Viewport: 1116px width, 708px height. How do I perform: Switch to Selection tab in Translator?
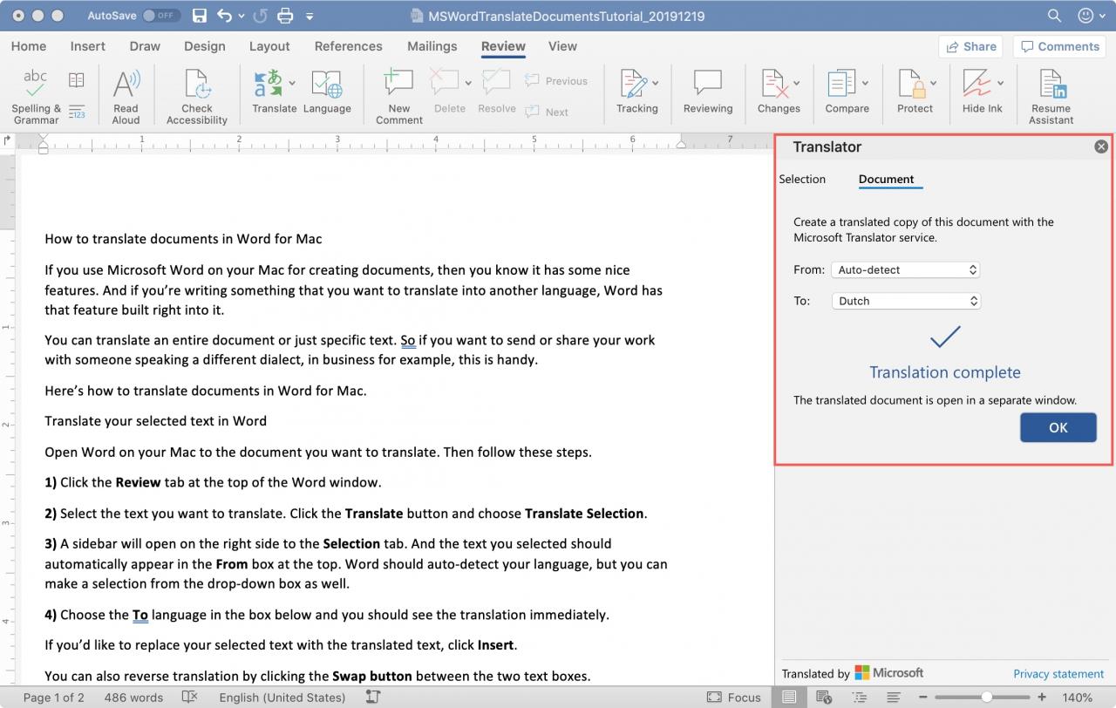pos(802,179)
